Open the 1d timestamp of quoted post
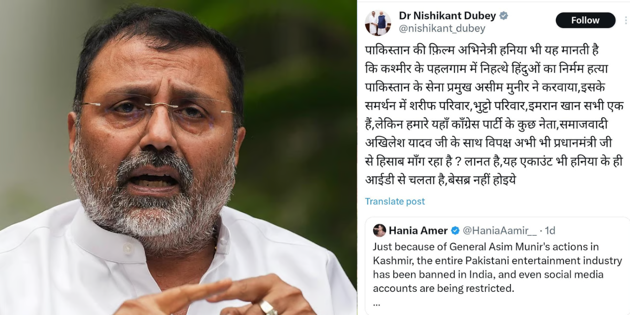 coord(550,230)
